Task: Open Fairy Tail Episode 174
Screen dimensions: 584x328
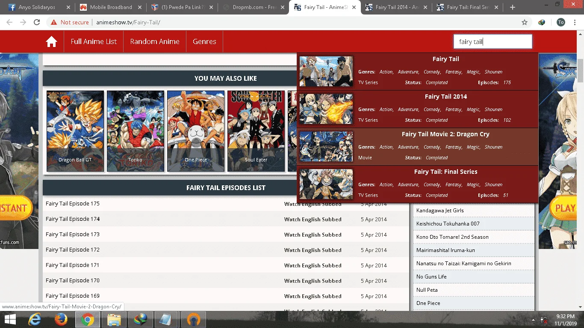Action: [x=73, y=219]
